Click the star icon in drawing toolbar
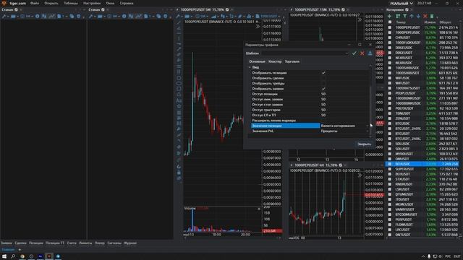Screen dimensions: 463x260 click(x=179, y=106)
